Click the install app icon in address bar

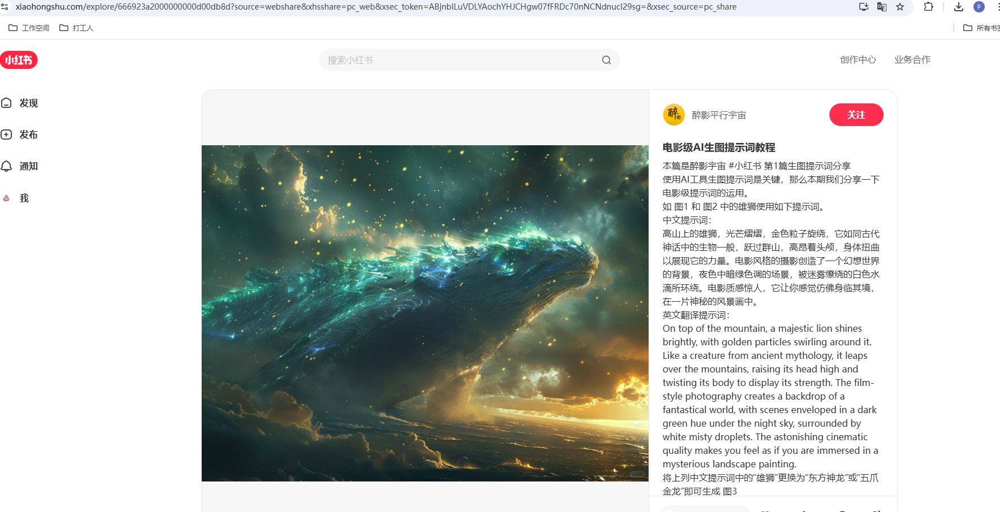[x=863, y=7]
